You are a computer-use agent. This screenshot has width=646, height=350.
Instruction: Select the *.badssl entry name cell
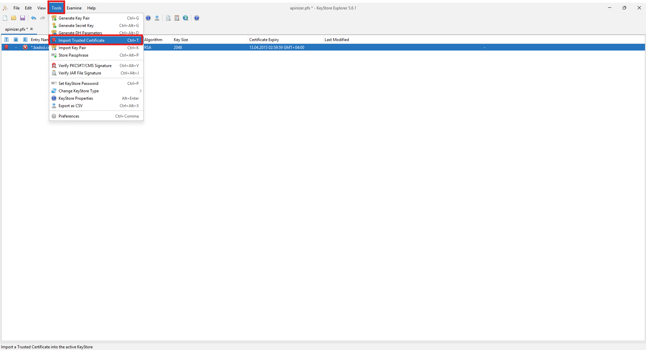click(39, 47)
